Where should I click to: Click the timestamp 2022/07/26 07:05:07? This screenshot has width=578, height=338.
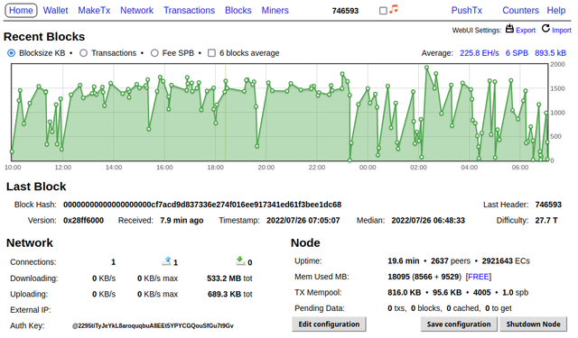coord(303,220)
